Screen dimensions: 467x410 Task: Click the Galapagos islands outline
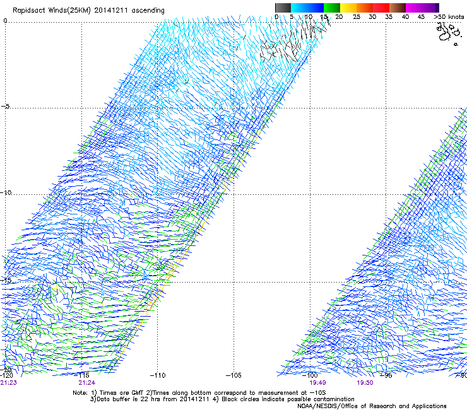point(449,34)
